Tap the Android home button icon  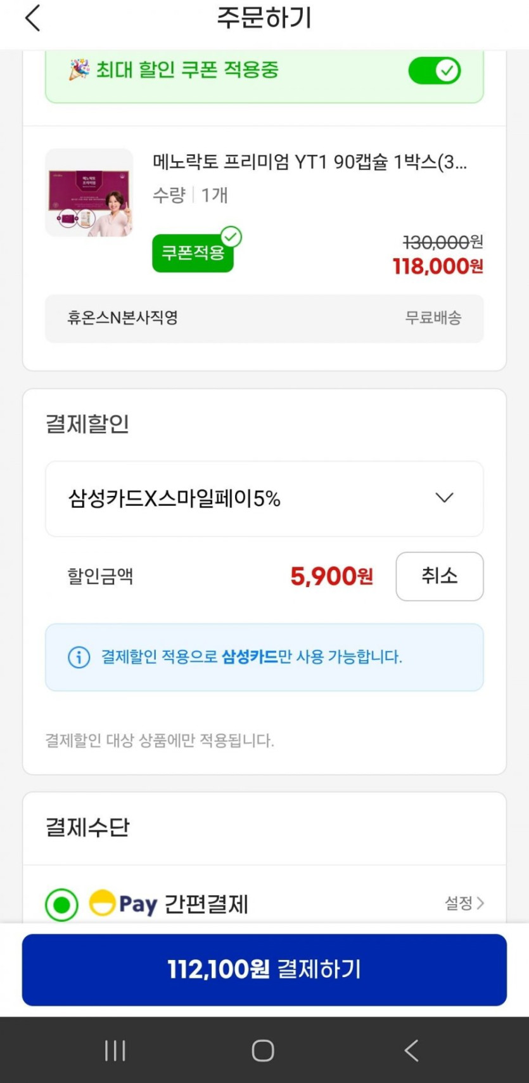(x=263, y=1050)
